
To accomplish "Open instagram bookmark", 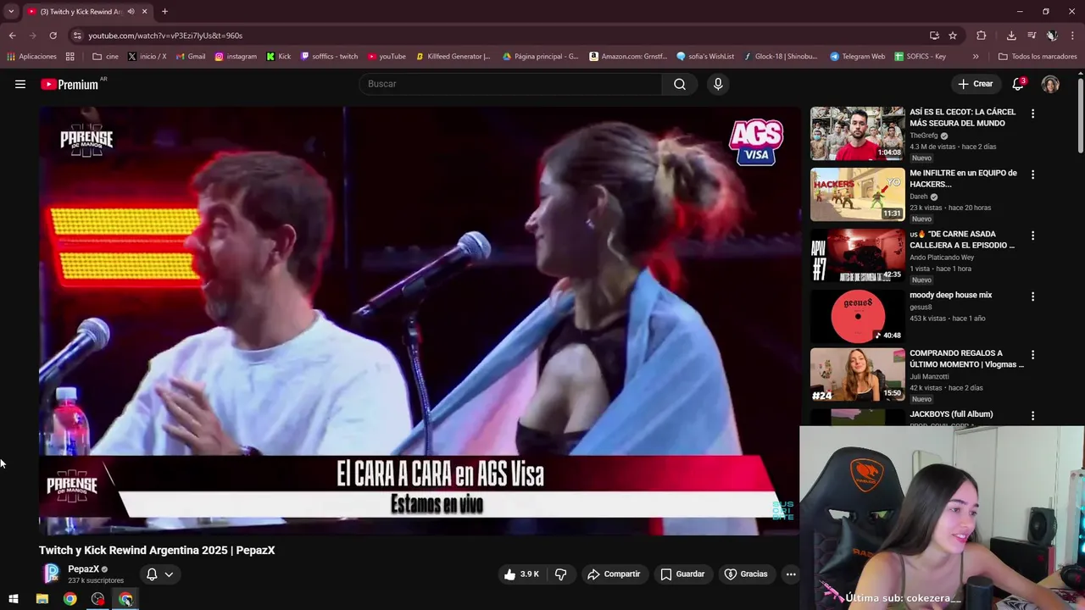I will coord(236,57).
